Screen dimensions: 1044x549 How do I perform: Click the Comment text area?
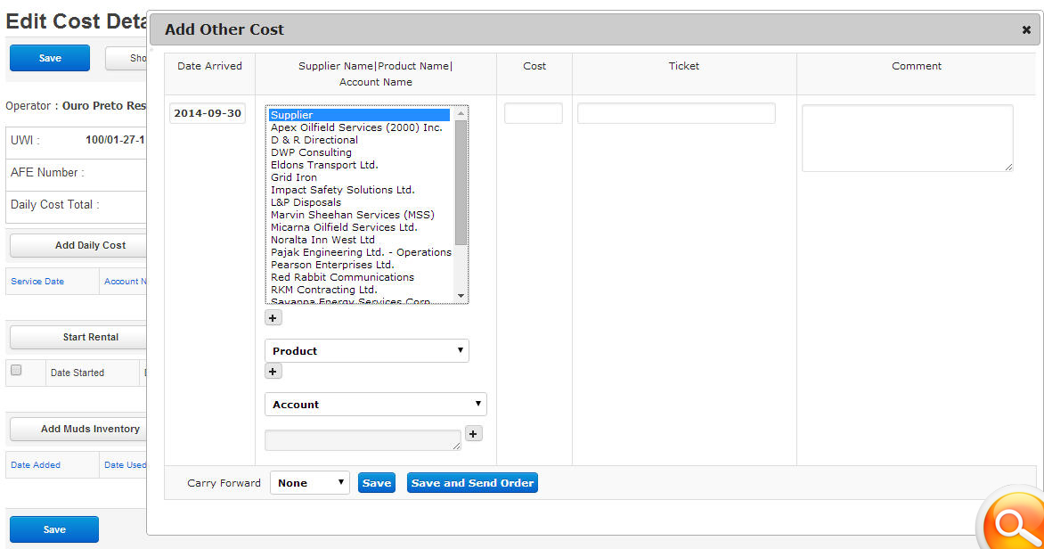[x=908, y=138]
